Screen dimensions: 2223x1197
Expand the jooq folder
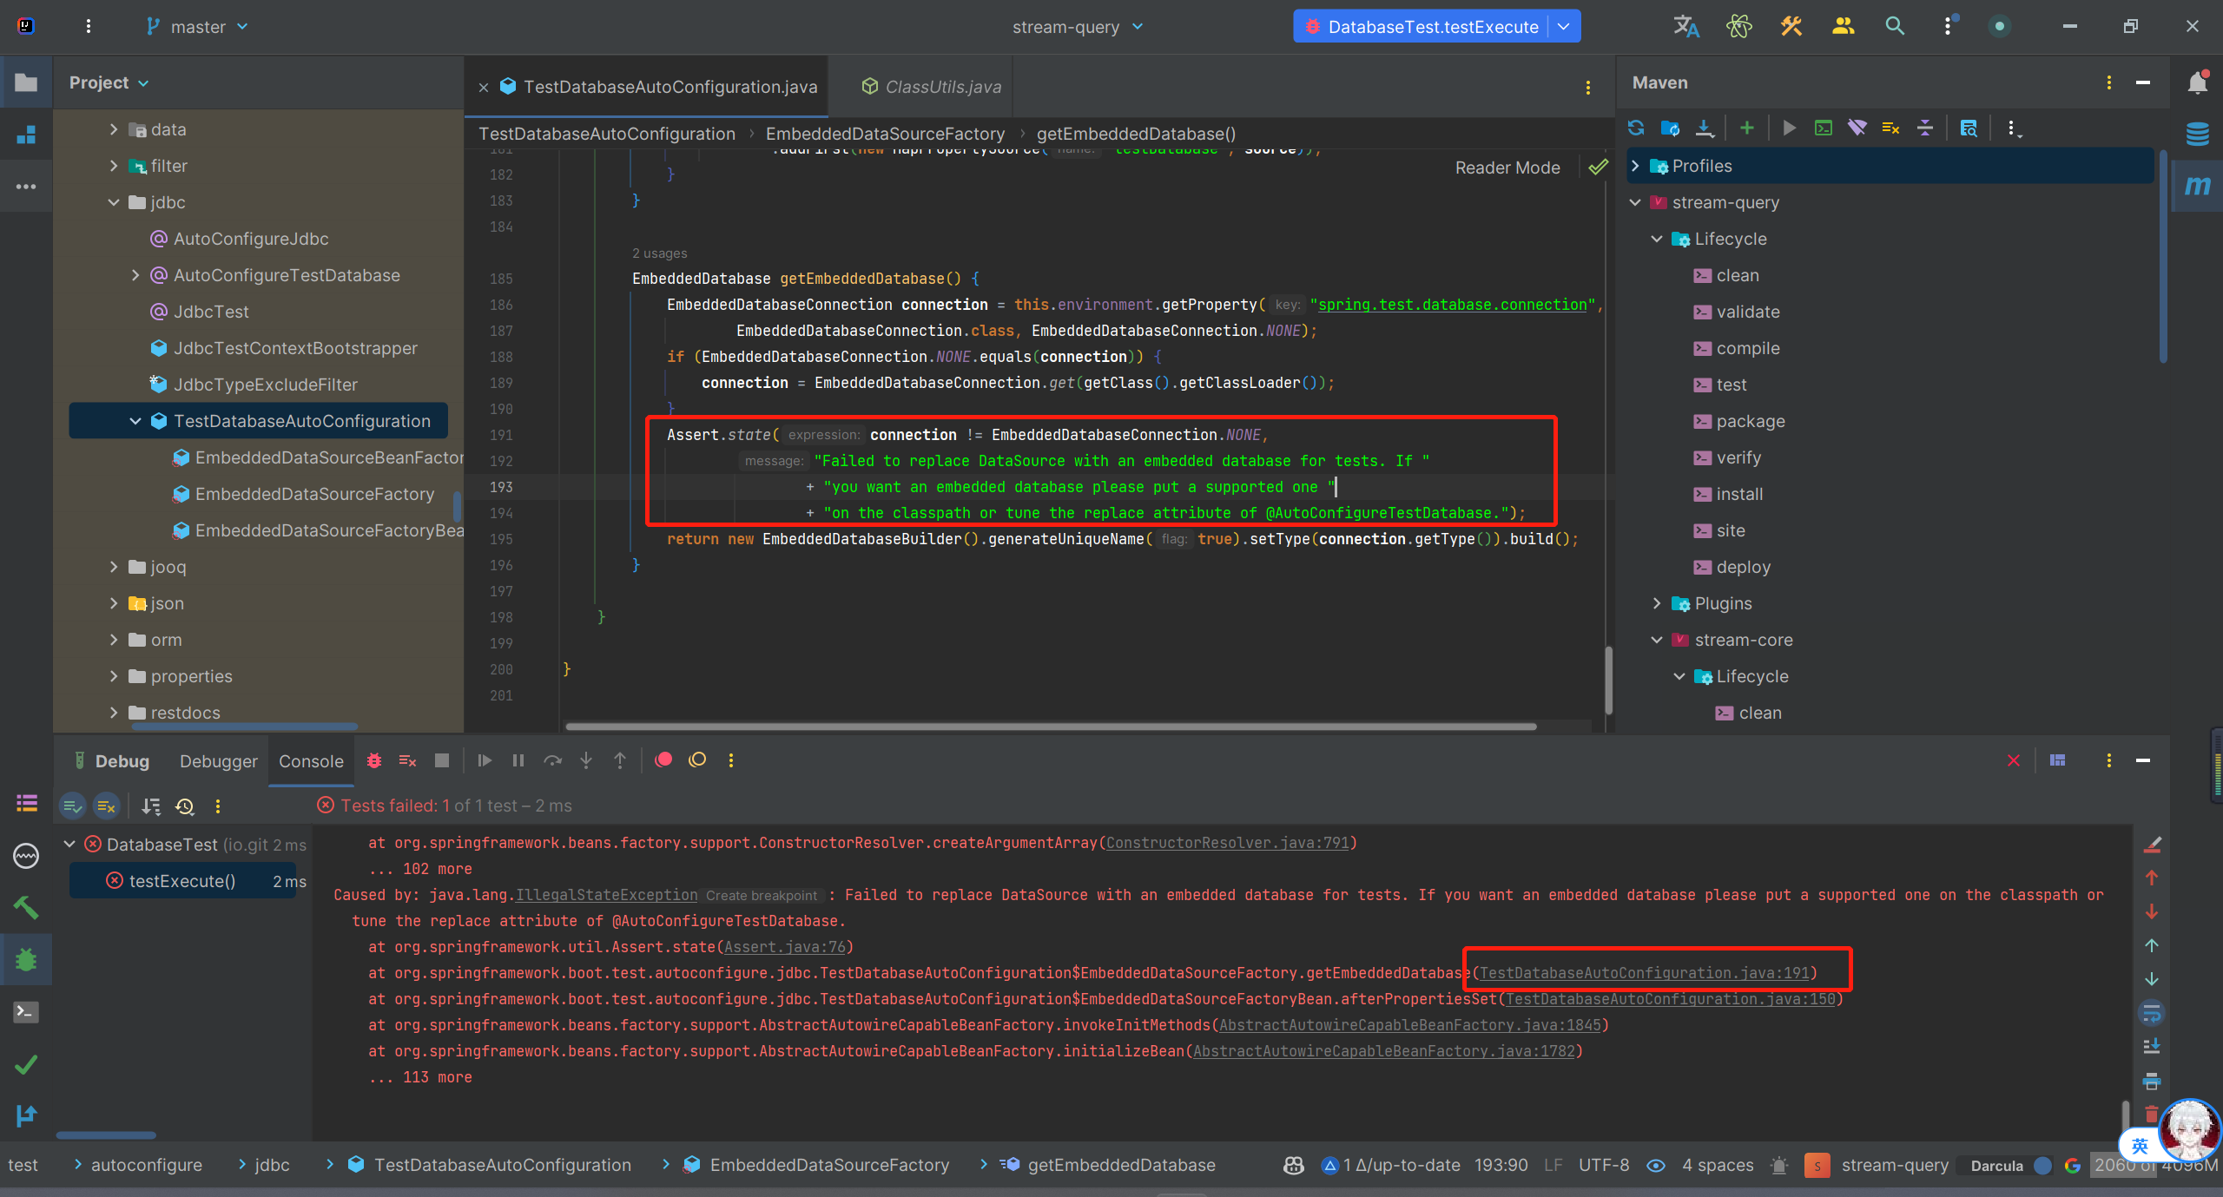click(x=114, y=567)
